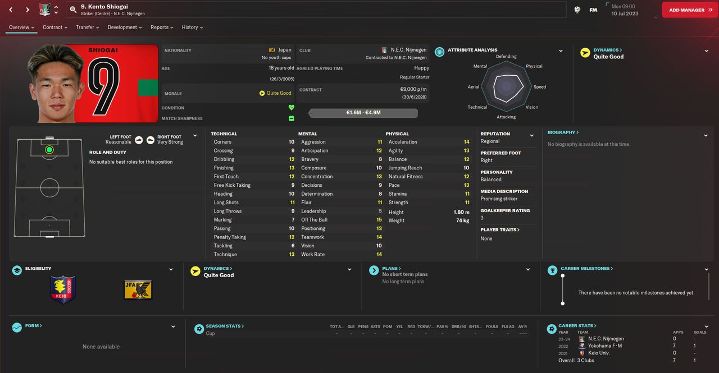
Task: Open the Career Stats link
Action: pos(577,326)
